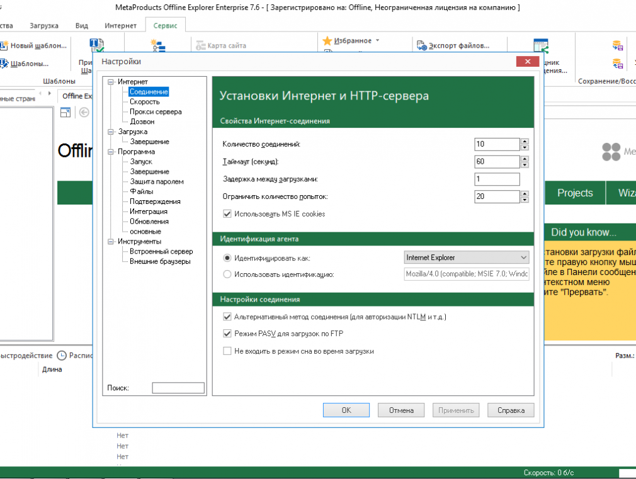Switch to the Загрузка ribbon tab
636x479 pixels.
point(44,26)
